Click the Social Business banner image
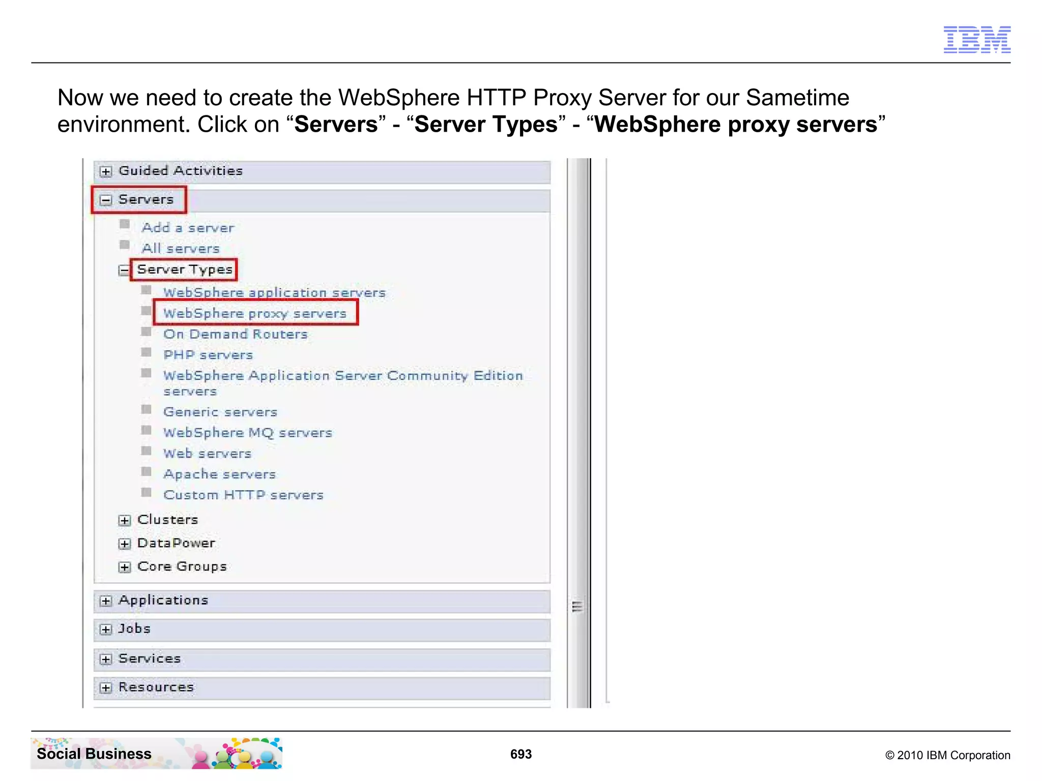 156,753
